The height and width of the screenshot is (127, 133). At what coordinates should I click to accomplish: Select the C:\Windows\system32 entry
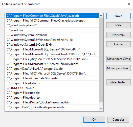click(52, 25)
